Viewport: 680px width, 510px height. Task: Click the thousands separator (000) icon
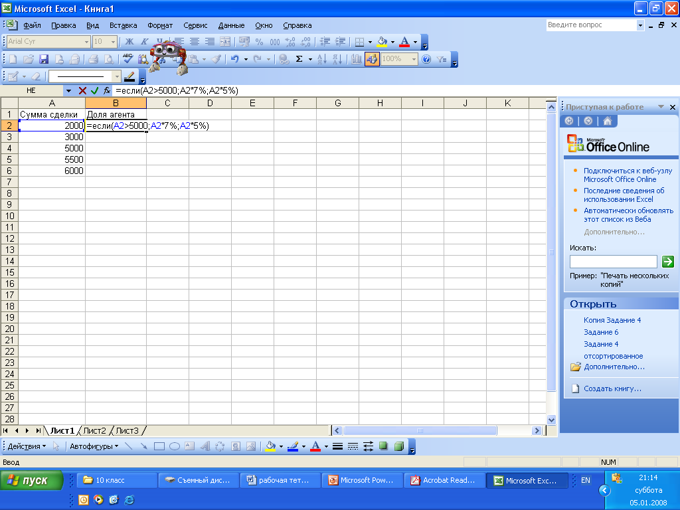[275, 42]
